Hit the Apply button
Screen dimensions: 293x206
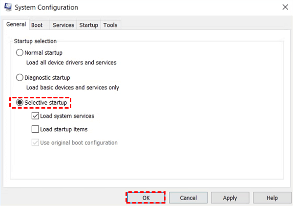tap(230, 198)
